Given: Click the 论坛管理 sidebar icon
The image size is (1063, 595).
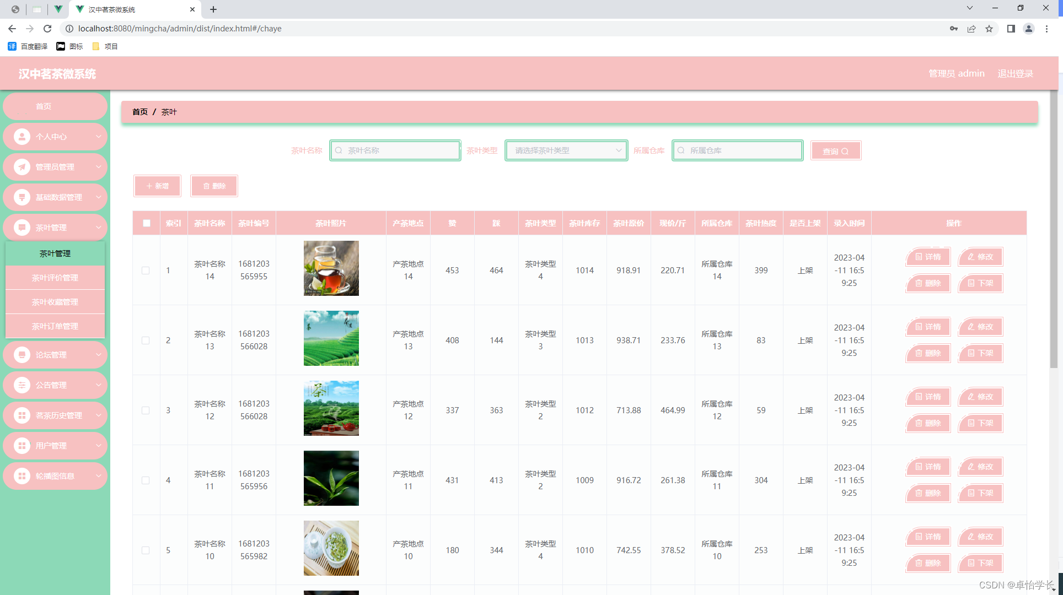Looking at the screenshot, I should [22, 355].
